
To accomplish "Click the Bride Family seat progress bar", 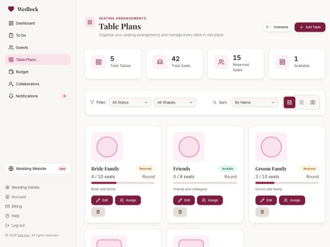I will click(x=123, y=183).
